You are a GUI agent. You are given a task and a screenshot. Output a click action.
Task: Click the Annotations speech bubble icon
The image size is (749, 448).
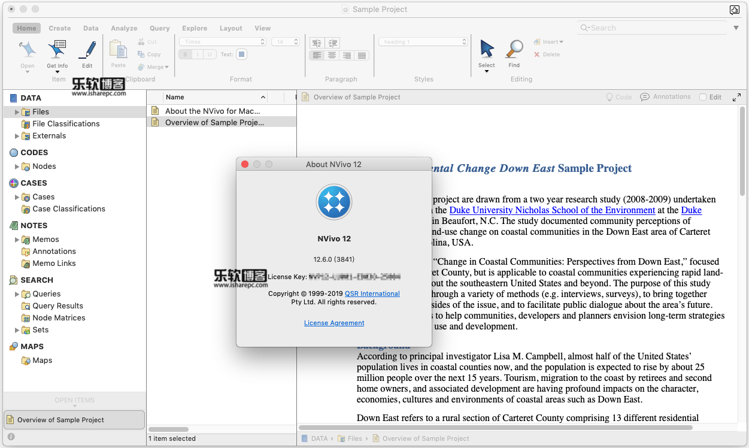pos(645,97)
